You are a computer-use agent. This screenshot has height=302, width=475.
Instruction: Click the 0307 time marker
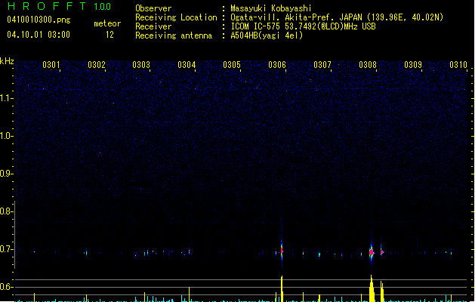pyautogui.click(x=322, y=64)
